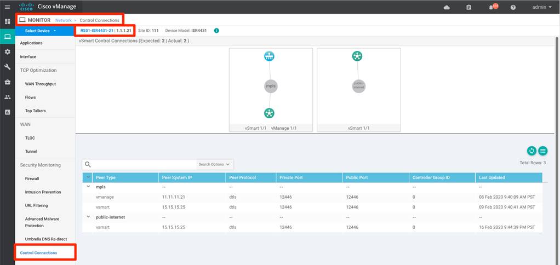
Task: Collapse the public-internet group row
Action: (x=88, y=216)
